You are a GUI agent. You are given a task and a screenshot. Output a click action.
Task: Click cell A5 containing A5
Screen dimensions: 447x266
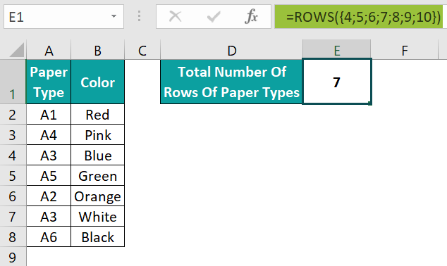(x=49, y=175)
